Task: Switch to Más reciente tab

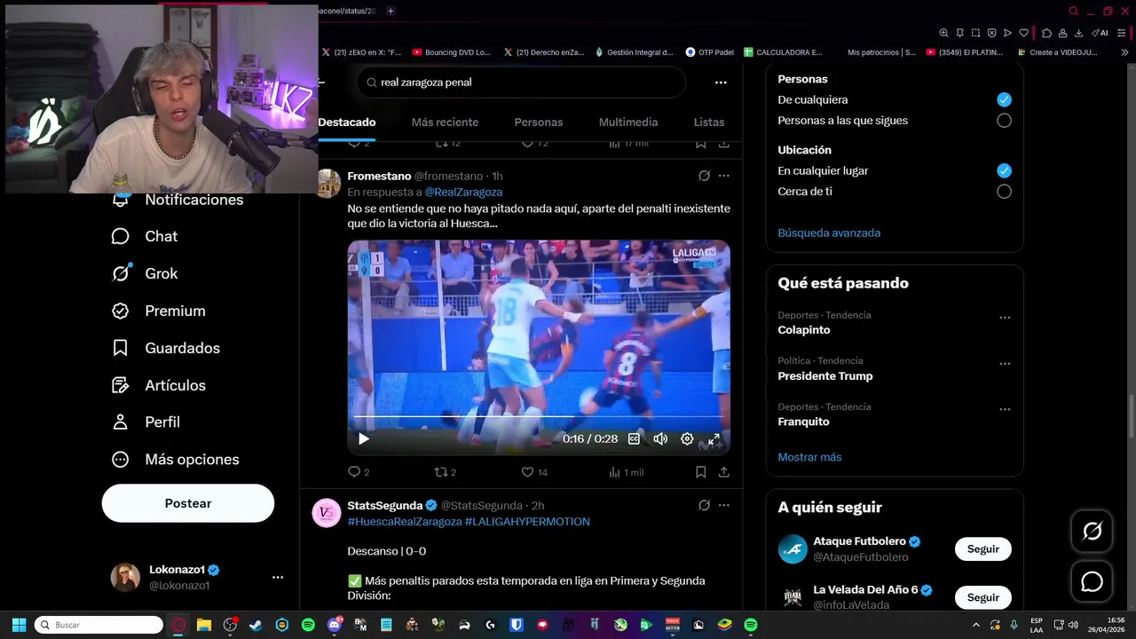Action: coord(445,122)
